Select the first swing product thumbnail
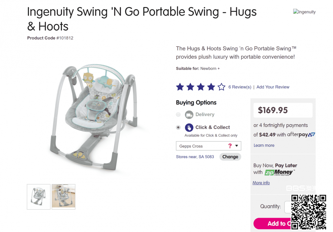 (39, 197)
